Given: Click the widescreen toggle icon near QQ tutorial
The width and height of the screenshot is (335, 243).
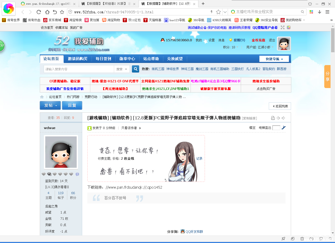Looking at the screenshot, I should (x=283, y=27).
